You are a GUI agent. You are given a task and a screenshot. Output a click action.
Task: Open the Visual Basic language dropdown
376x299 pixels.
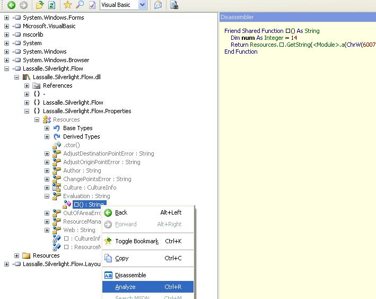pyautogui.click(x=143, y=5)
